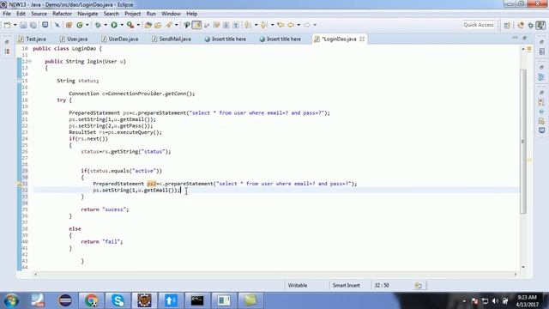This screenshot has height=309, width=549.
Task: Click the Task List view icon in right trim
Action: [541, 51]
